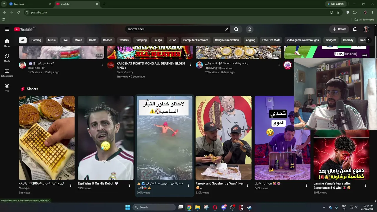Start voice search with the microphone
The image size is (377, 212).
coord(249,29)
